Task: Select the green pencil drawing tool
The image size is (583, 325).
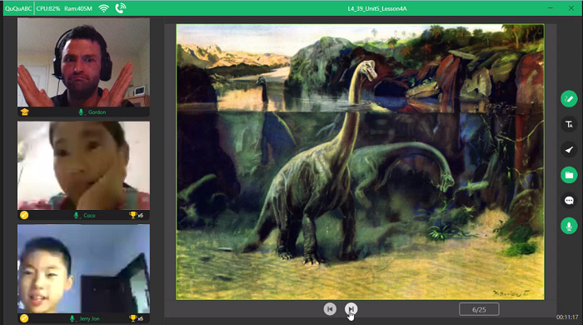Action: point(569,99)
